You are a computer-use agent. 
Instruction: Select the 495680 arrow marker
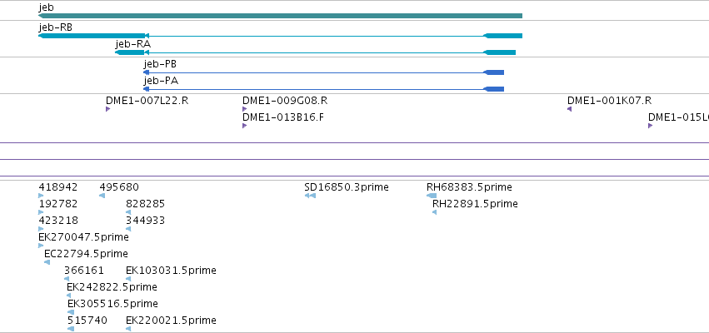(x=102, y=196)
